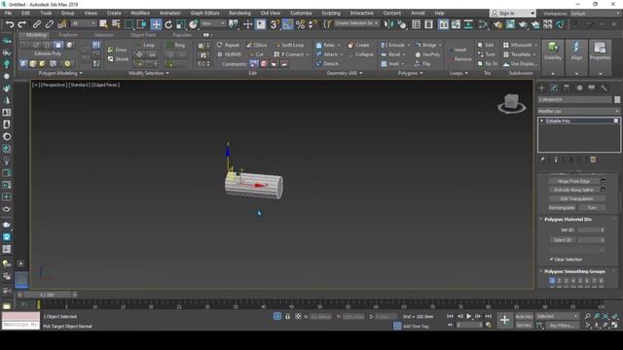Open the File menu
623x350 pixels.
(x=8, y=13)
